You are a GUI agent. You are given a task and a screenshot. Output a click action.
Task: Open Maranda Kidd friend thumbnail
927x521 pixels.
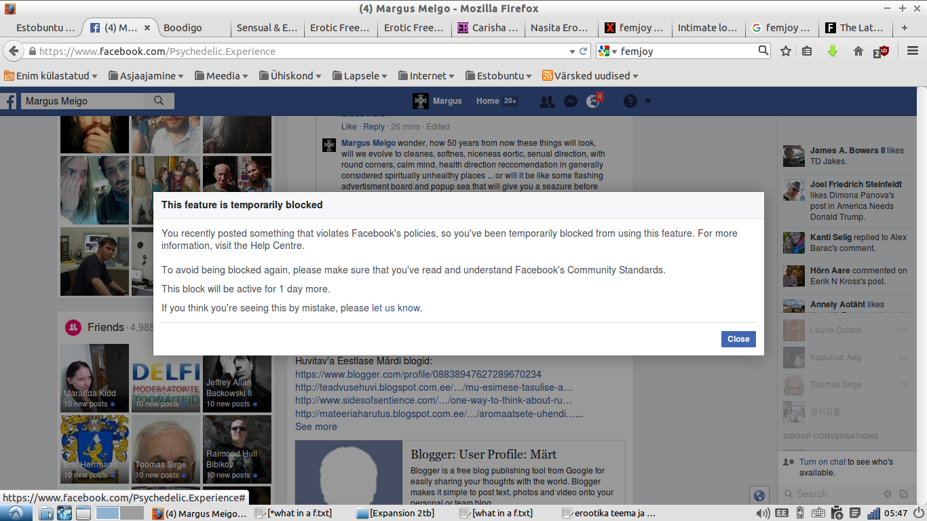(x=94, y=378)
